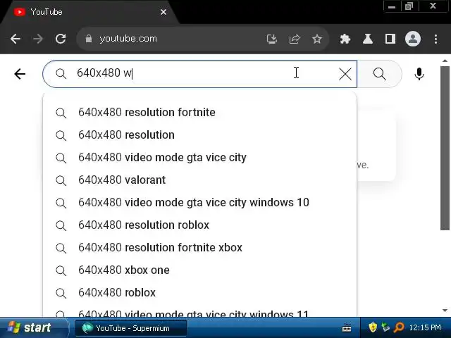The width and height of the screenshot is (451, 338).
Task: Clear the search text with the X
Action: pyautogui.click(x=345, y=74)
